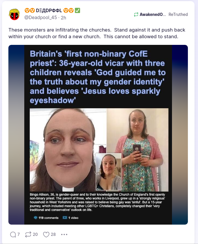Click the reply count 7
Viewport: 198px width, 244px height.
pyautogui.click(x=19, y=234)
